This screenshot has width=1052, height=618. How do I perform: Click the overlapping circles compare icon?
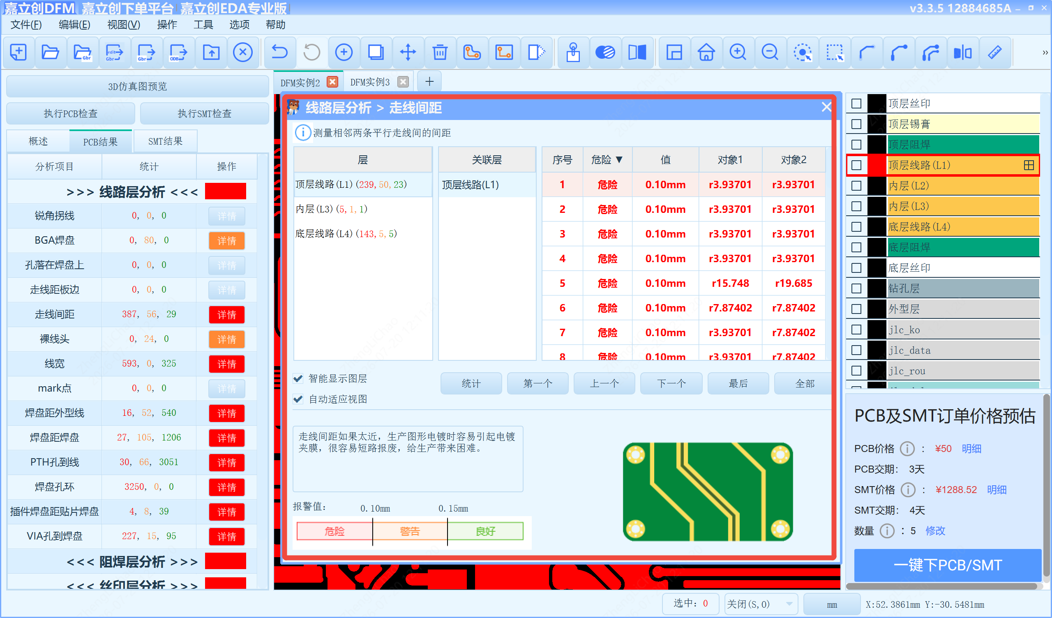click(x=605, y=53)
